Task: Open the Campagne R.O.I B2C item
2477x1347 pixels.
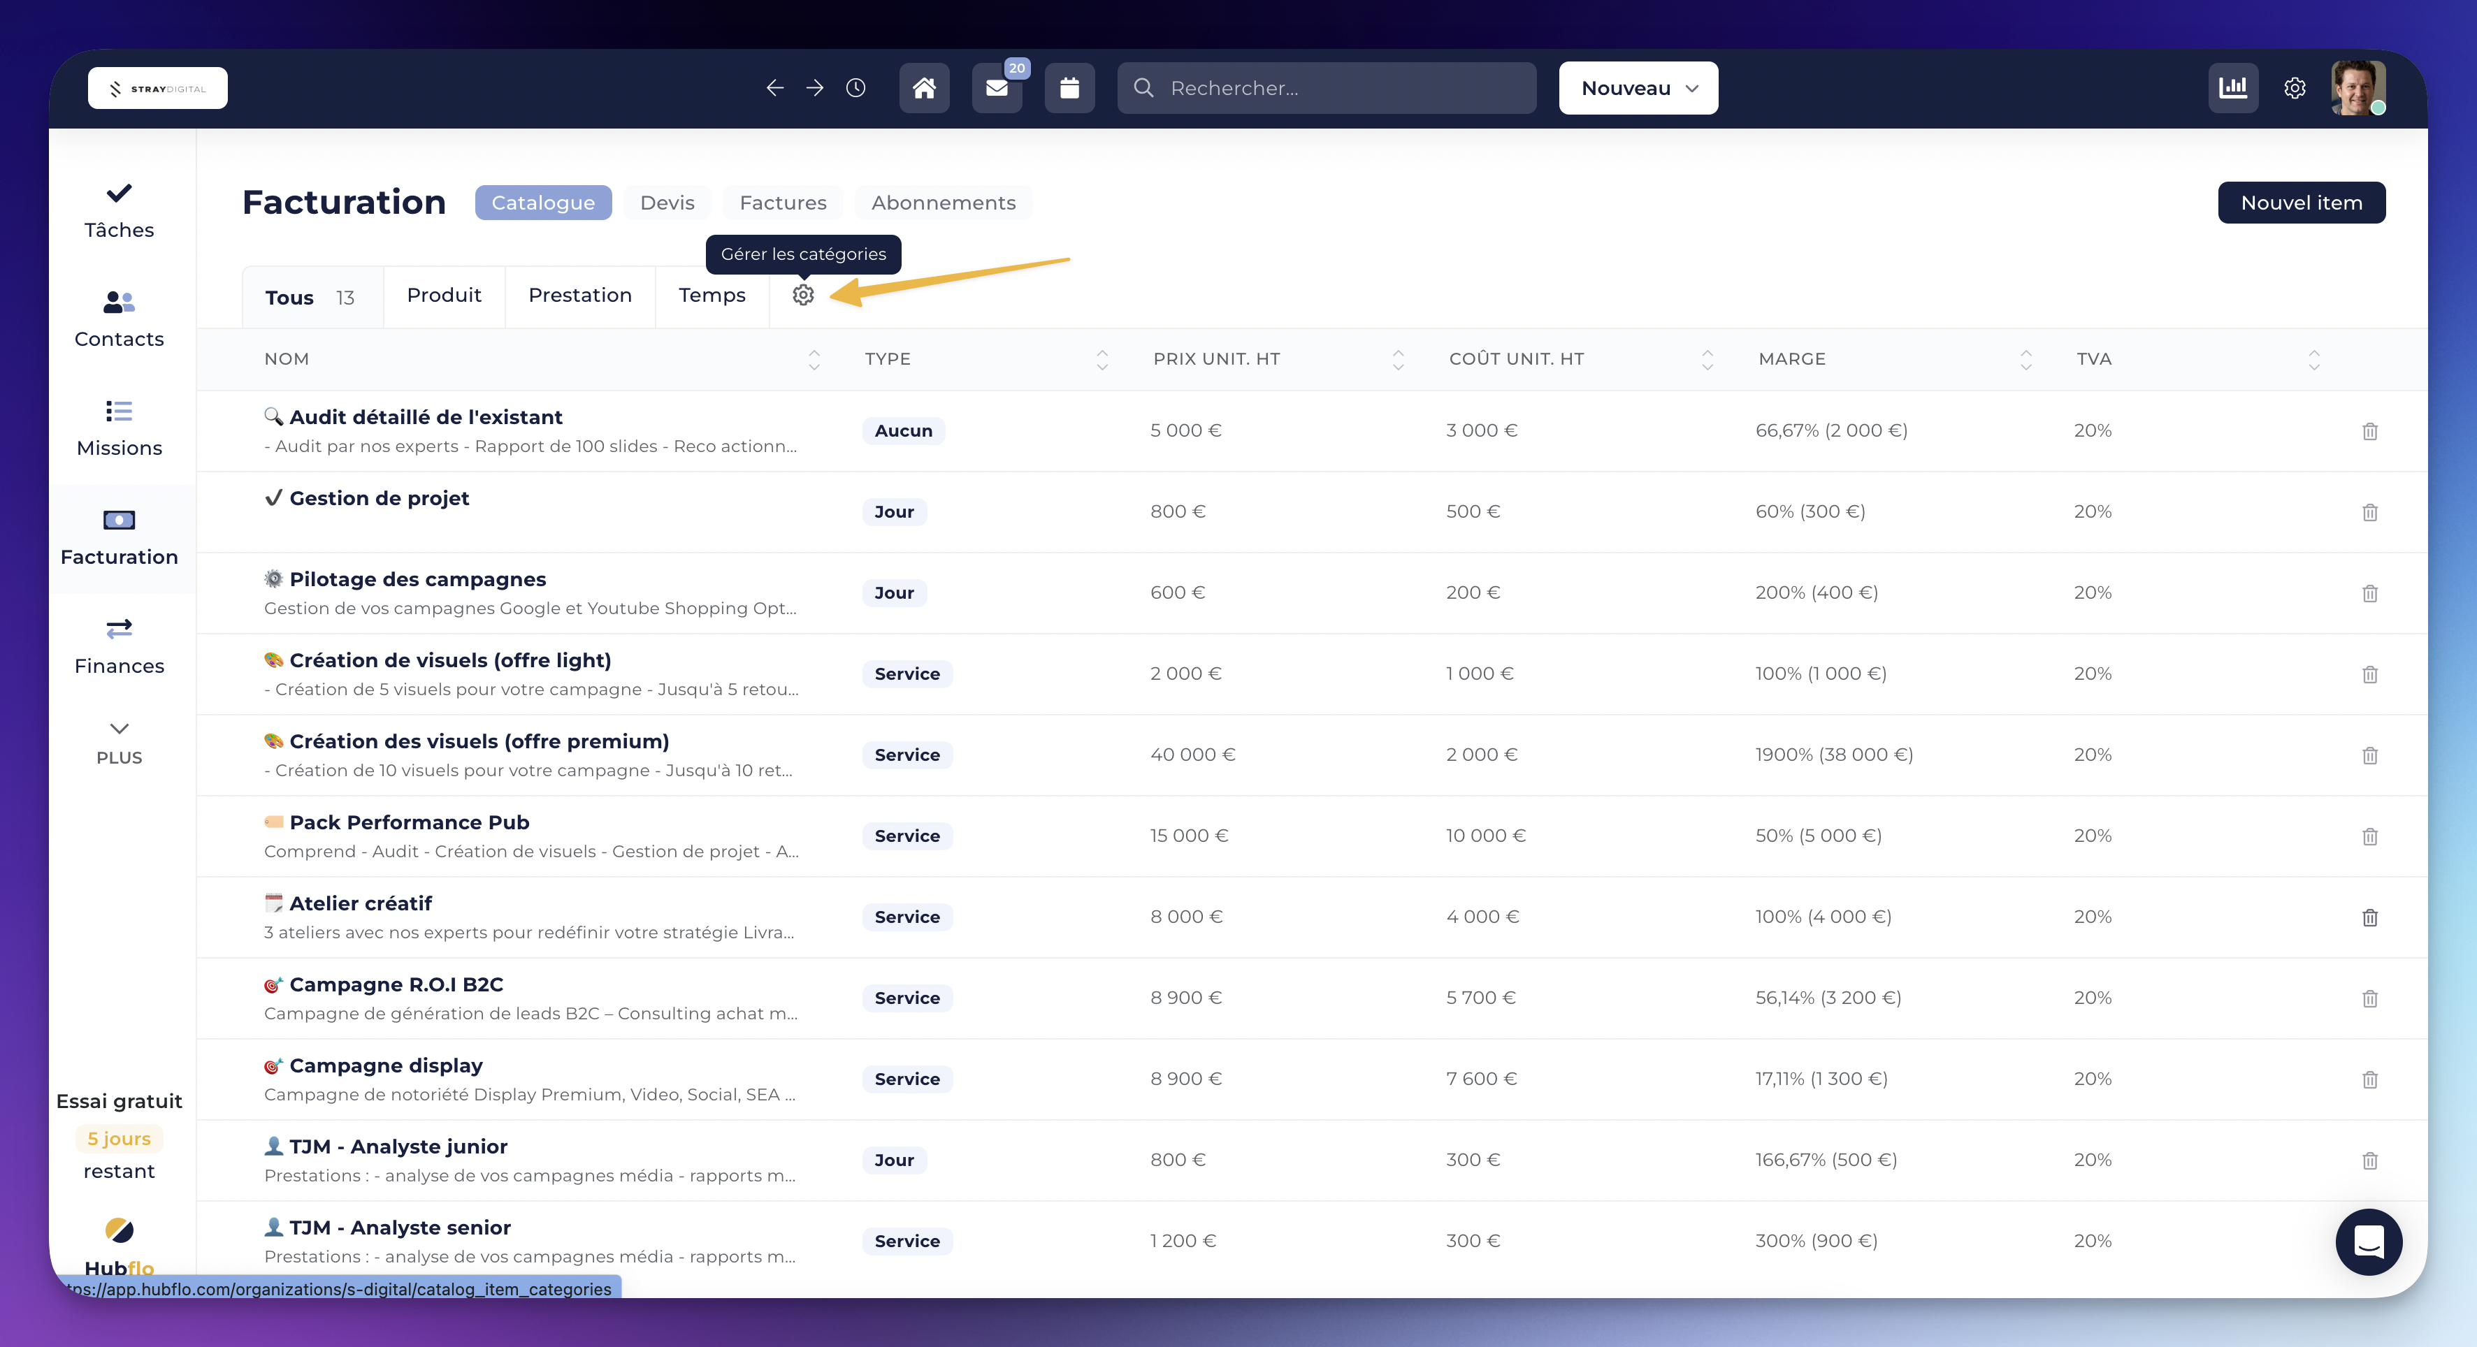Action: (396, 984)
